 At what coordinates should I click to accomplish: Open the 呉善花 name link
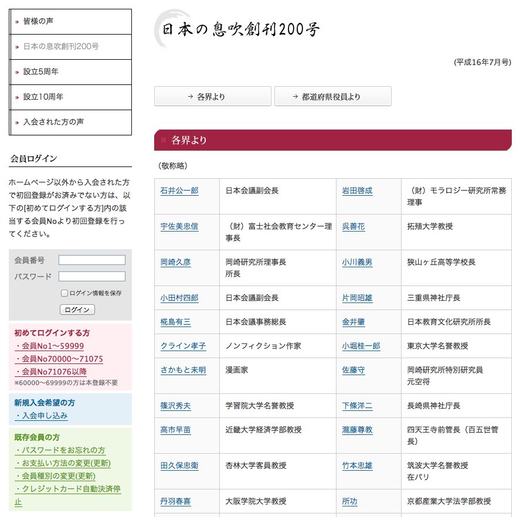pos(354,227)
